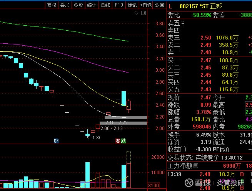Open the 主力净额 detail list icon
The image size is (252, 191).
196,166
